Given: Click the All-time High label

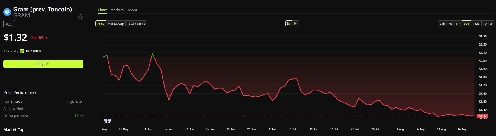Looking at the screenshot, I should point(14,108).
